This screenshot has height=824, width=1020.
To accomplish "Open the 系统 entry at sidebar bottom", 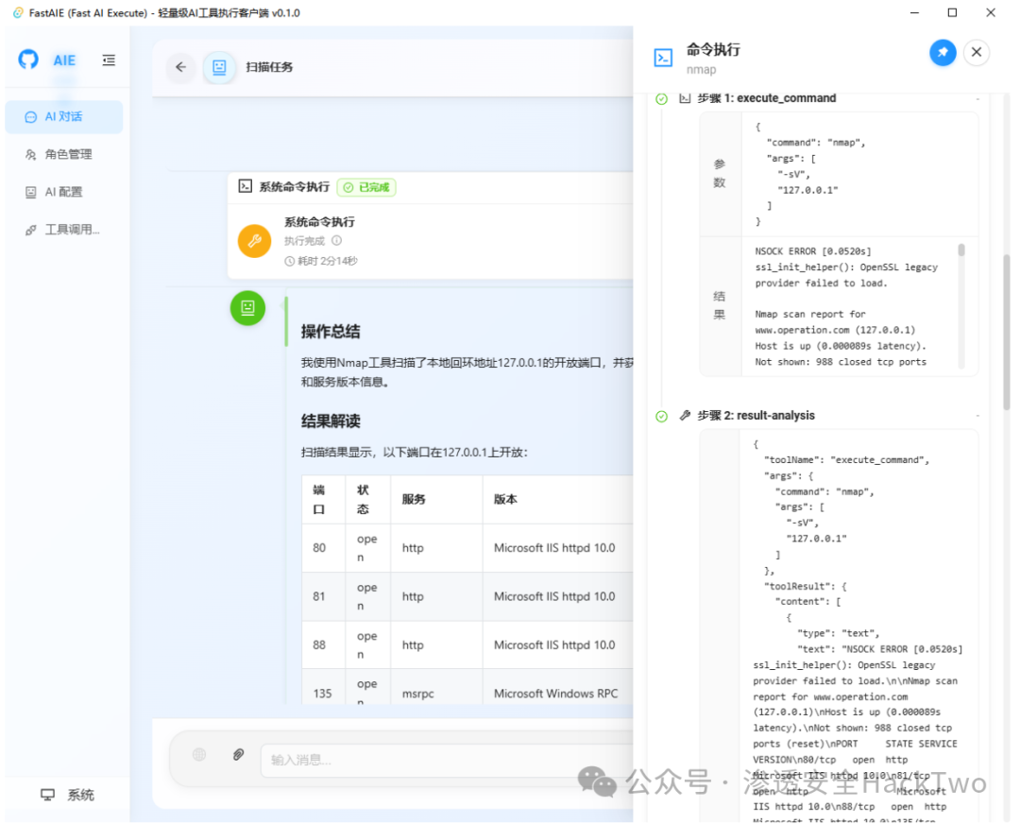I will [68, 795].
